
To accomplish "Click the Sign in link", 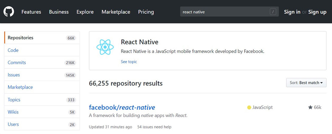I will click(x=292, y=12).
